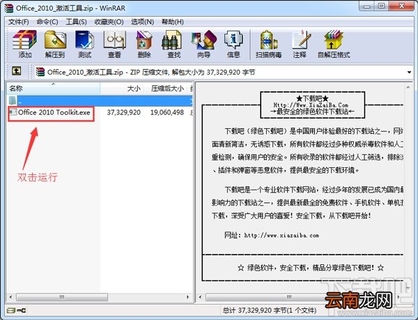Click the http://www.xiazaiba.com text in comment
The image size is (418, 320).
click(281, 235)
